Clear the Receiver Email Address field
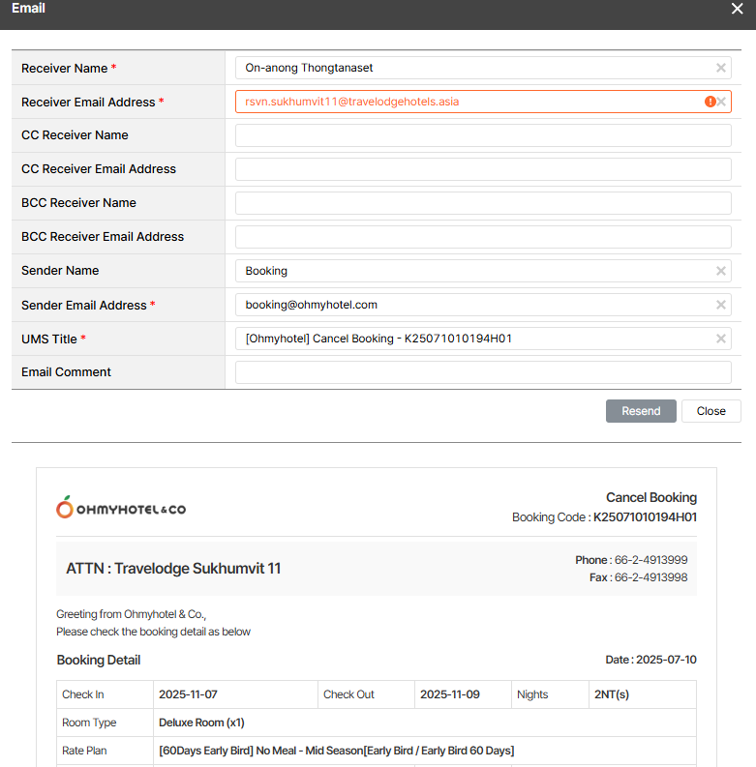This screenshot has height=767, width=756. pos(721,102)
